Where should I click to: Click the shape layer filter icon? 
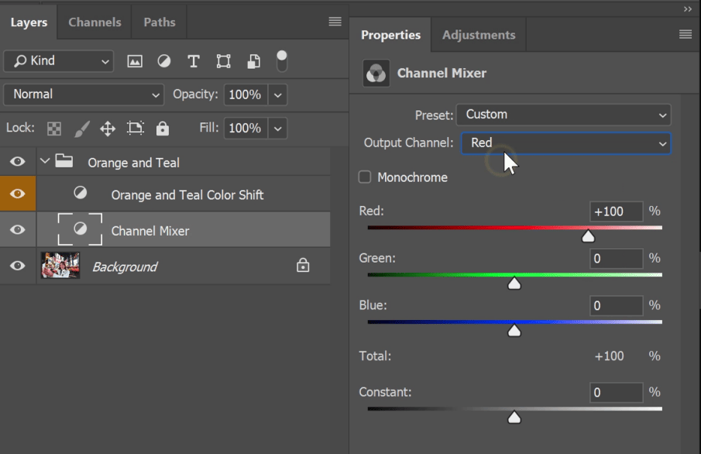224,61
